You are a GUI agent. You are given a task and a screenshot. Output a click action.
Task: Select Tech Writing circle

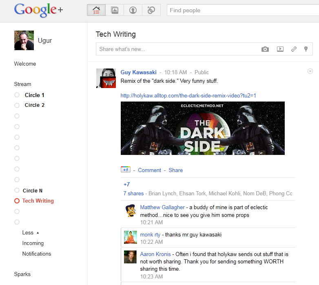pyautogui.click(x=38, y=201)
